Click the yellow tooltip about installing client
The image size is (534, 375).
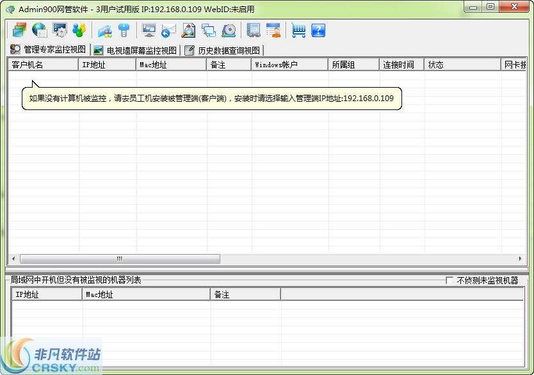(x=212, y=99)
